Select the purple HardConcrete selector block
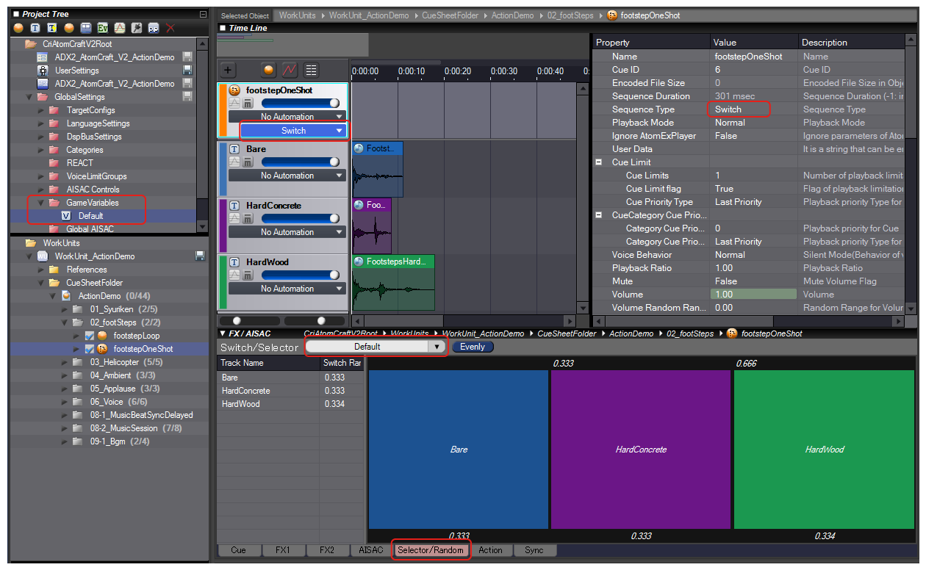Screen dimensions: 926x570 pos(641,449)
